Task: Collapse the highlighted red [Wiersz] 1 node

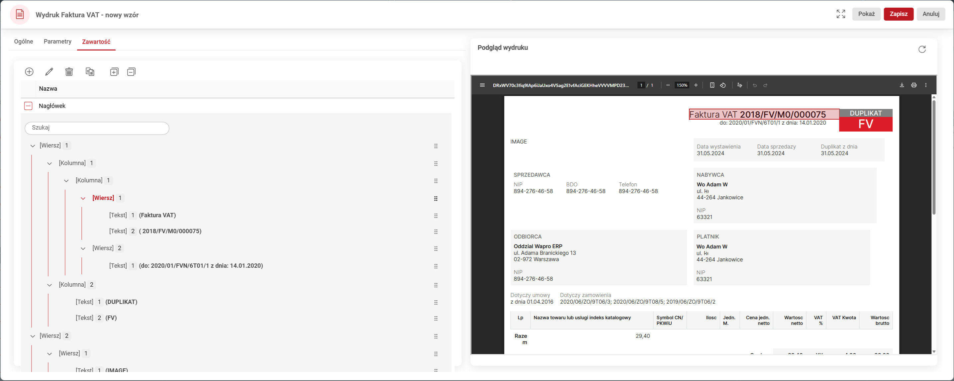Action: pos(83,198)
